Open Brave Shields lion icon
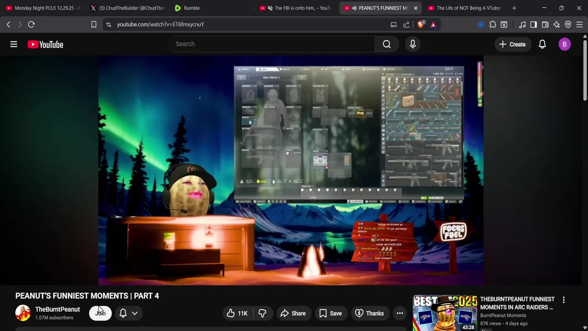This screenshot has width=588, height=331. pyautogui.click(x=420, y=24)
